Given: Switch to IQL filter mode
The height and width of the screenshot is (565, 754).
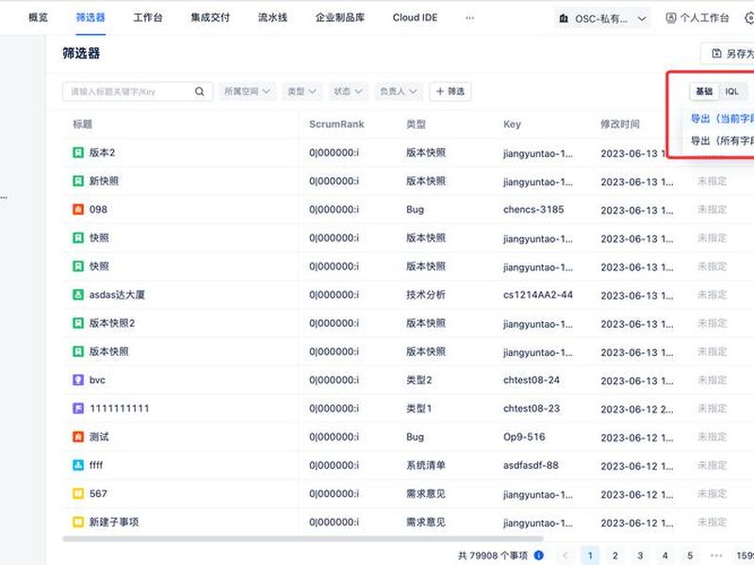Looking at the screenshot, I should tap(732, 91).
